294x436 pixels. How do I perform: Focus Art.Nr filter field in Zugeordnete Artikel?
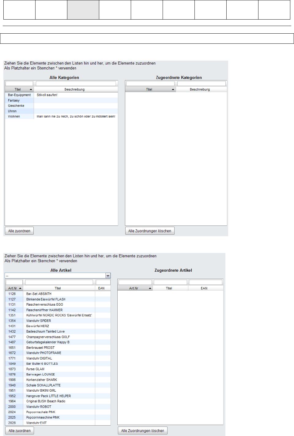135,282
